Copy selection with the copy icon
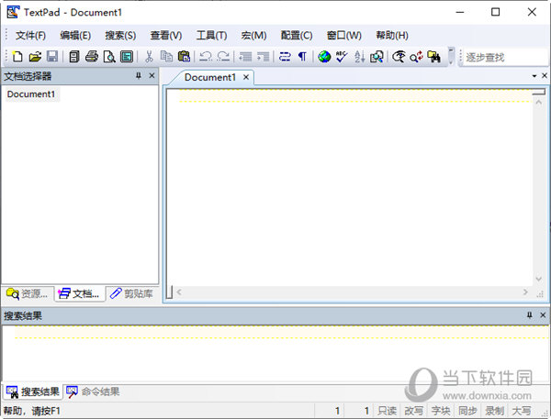551x419 pixels. click(x=166, y=57)
